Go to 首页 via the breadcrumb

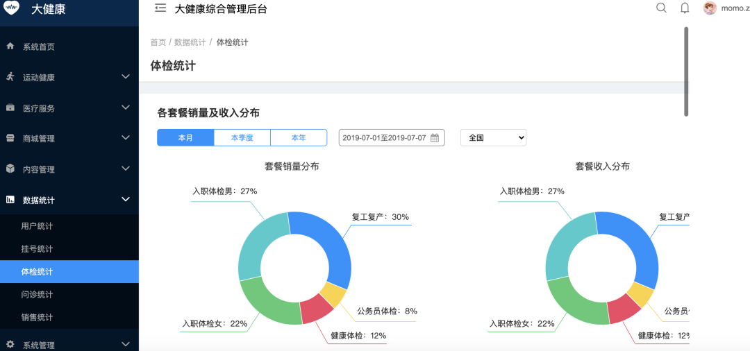coord(158,42)
